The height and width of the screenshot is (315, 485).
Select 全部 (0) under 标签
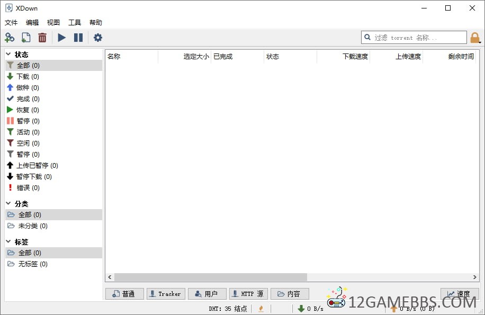pos(54,253)
